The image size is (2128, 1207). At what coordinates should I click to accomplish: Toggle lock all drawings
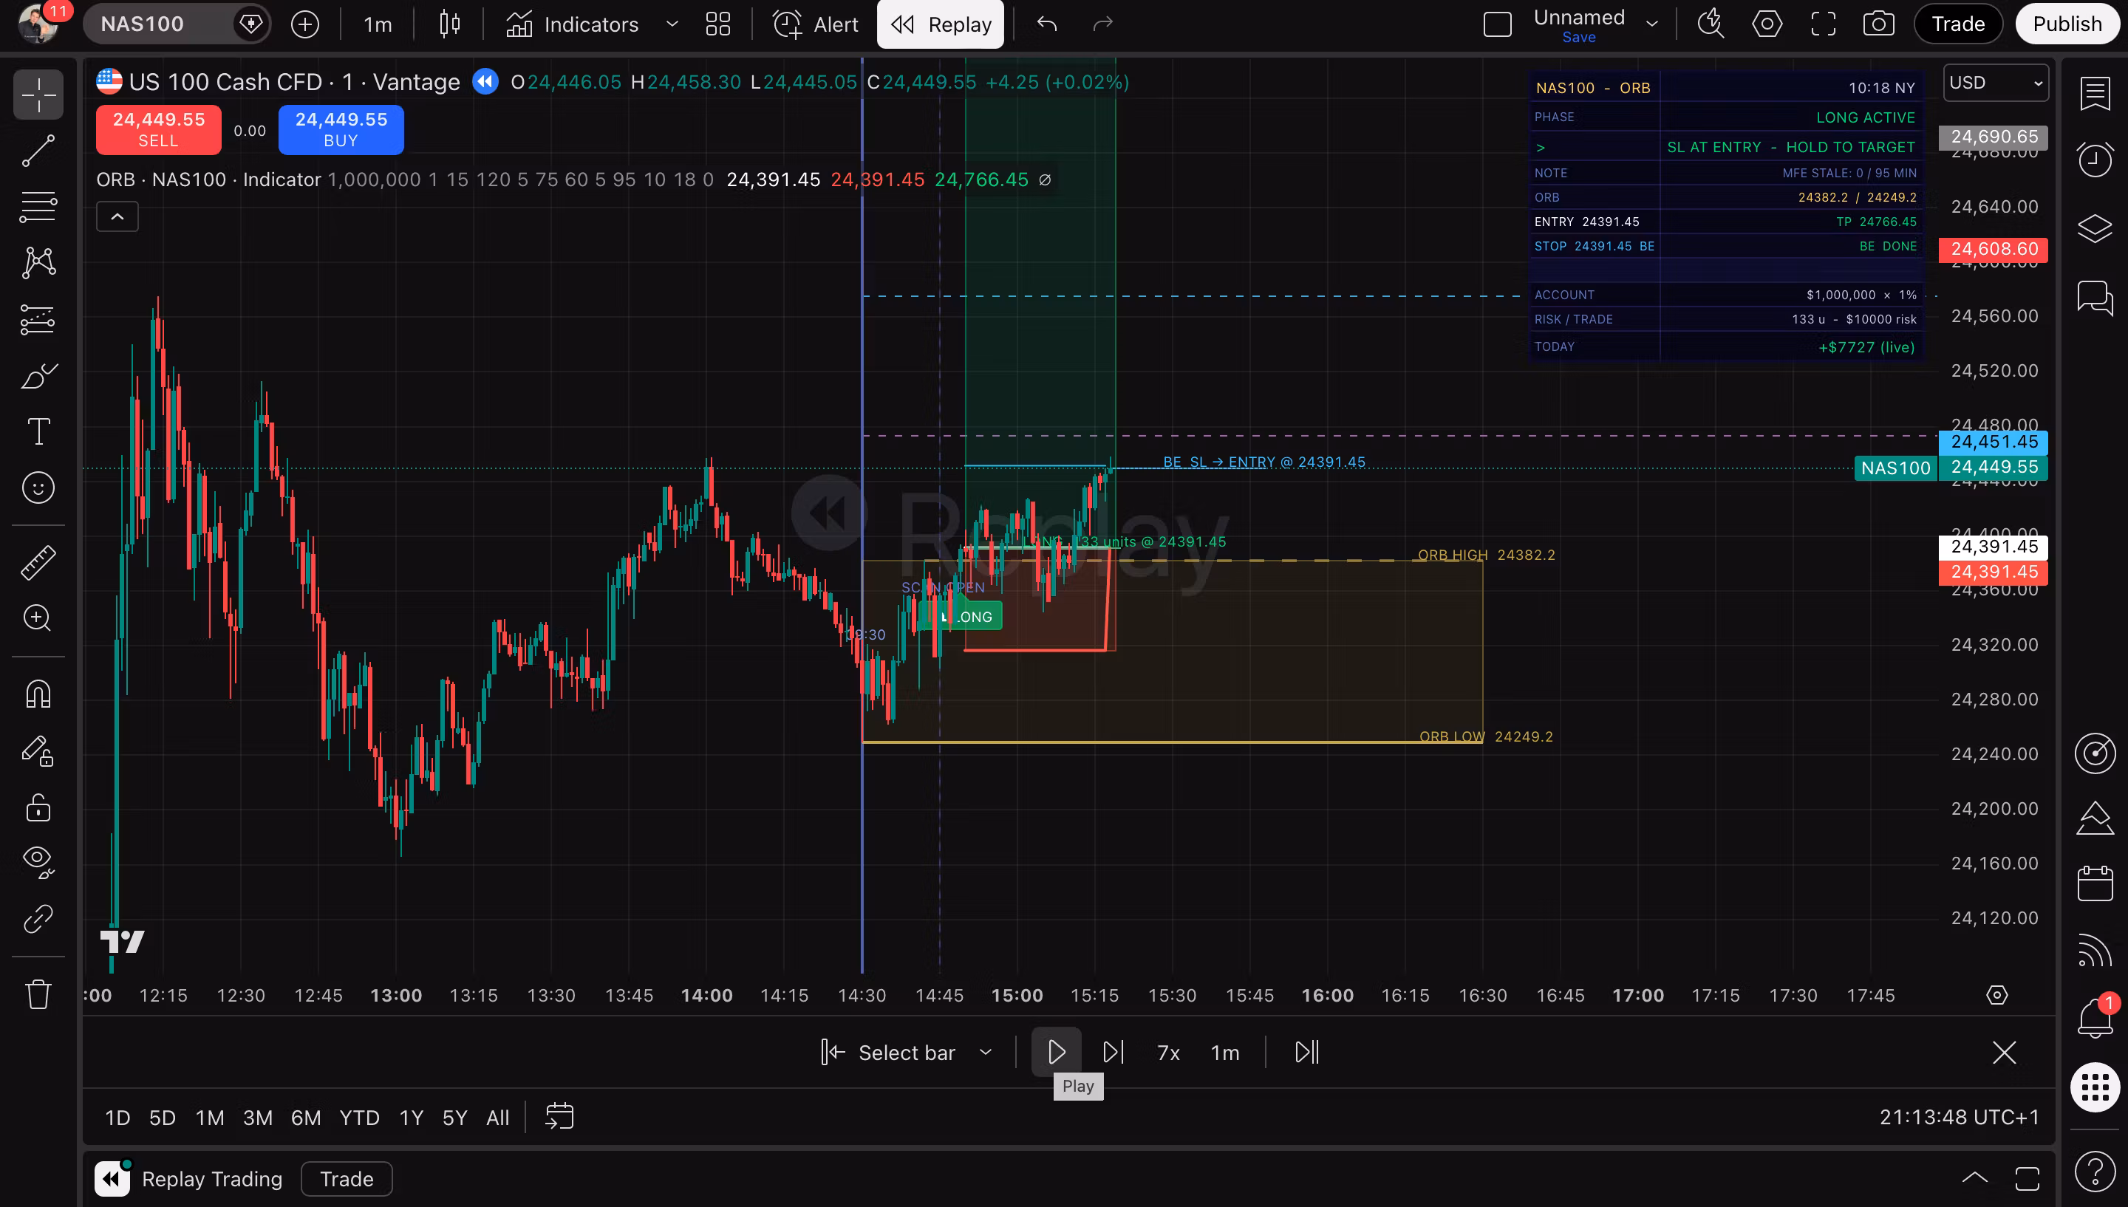(38, 807)
